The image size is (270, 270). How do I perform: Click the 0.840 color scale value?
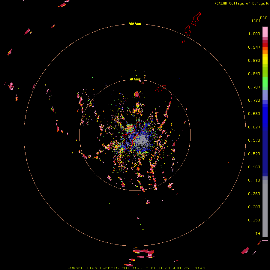[254, 74]
